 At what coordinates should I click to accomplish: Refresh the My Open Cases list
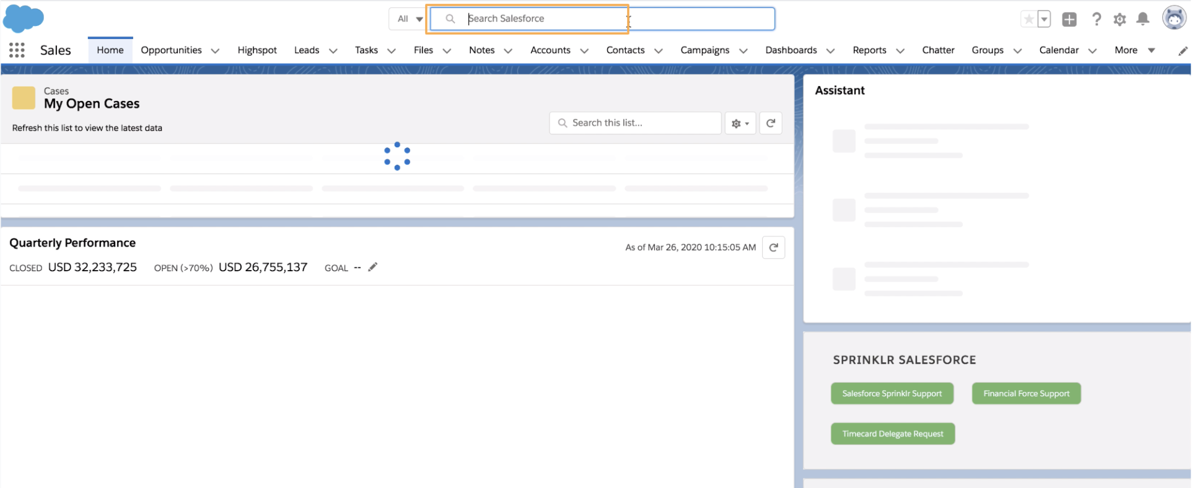(771, 123)
